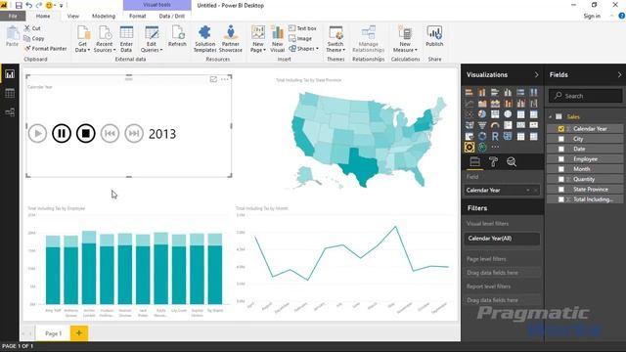The height and width of the screenshot is (352, 626).
Task: Open the Get Data dropdown
Action: coord(82,39)
